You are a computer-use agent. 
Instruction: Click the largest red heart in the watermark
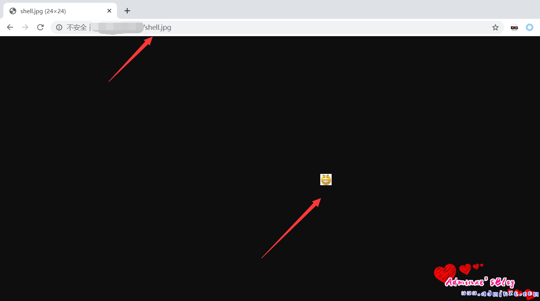[445, 273]
